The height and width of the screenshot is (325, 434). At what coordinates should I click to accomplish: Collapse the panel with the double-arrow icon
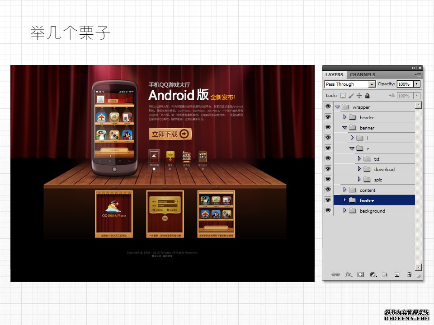(x=413, y=68)
